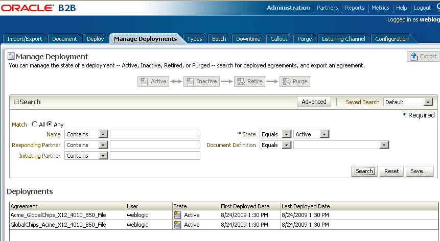
Task: Open the Reports link
Action: point(355,8)
